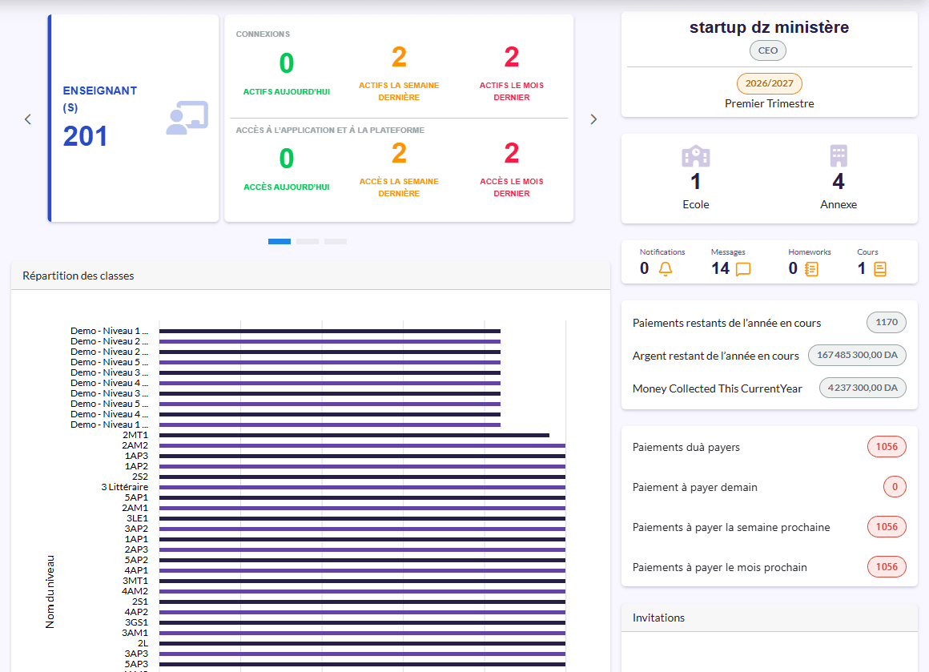This screenshot has width=929, height=672.
Task: Select the second carousel indicator
Action: click(308, 241)
